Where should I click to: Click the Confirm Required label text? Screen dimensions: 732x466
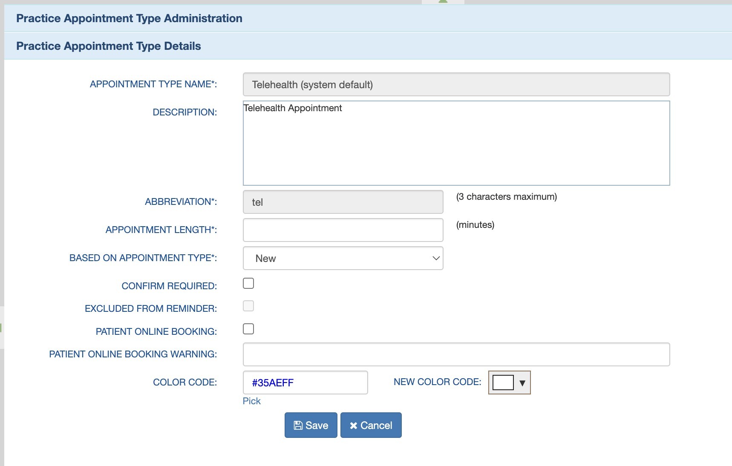click(169, 286)
